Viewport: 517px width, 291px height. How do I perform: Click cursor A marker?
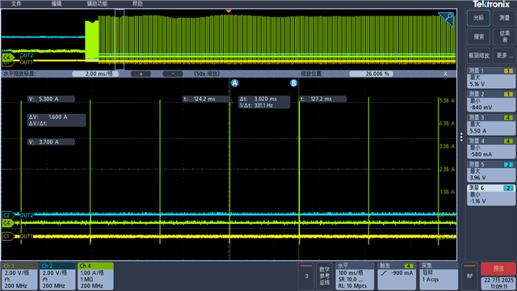[x=234, y=83]
